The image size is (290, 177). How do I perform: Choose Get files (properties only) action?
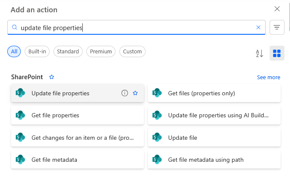point(214,93)
